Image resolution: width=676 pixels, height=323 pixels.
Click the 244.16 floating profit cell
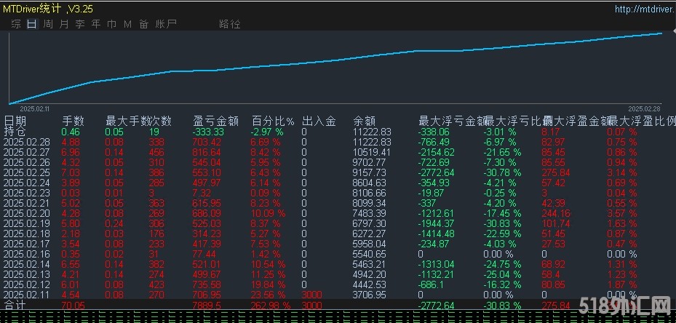point(556,213)
